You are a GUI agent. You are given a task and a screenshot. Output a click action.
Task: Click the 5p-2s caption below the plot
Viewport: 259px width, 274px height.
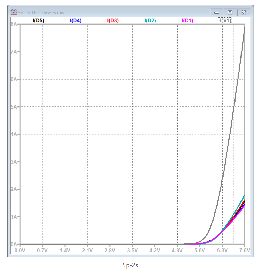click(130, 265)
